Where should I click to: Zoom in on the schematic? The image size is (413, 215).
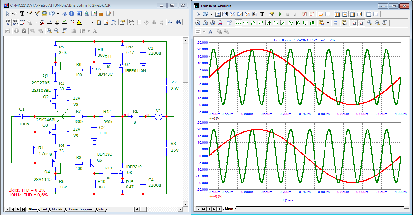click(49, 31)
